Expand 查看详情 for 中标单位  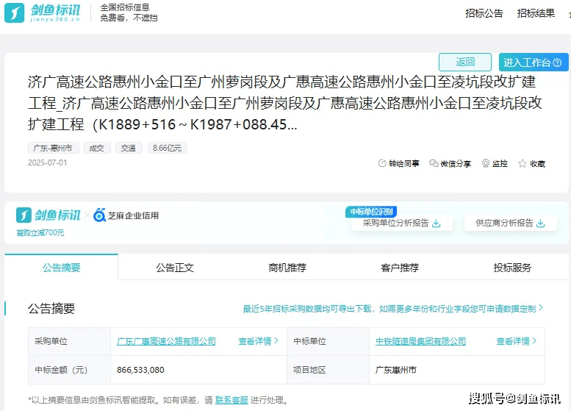(x=516, y=341)
